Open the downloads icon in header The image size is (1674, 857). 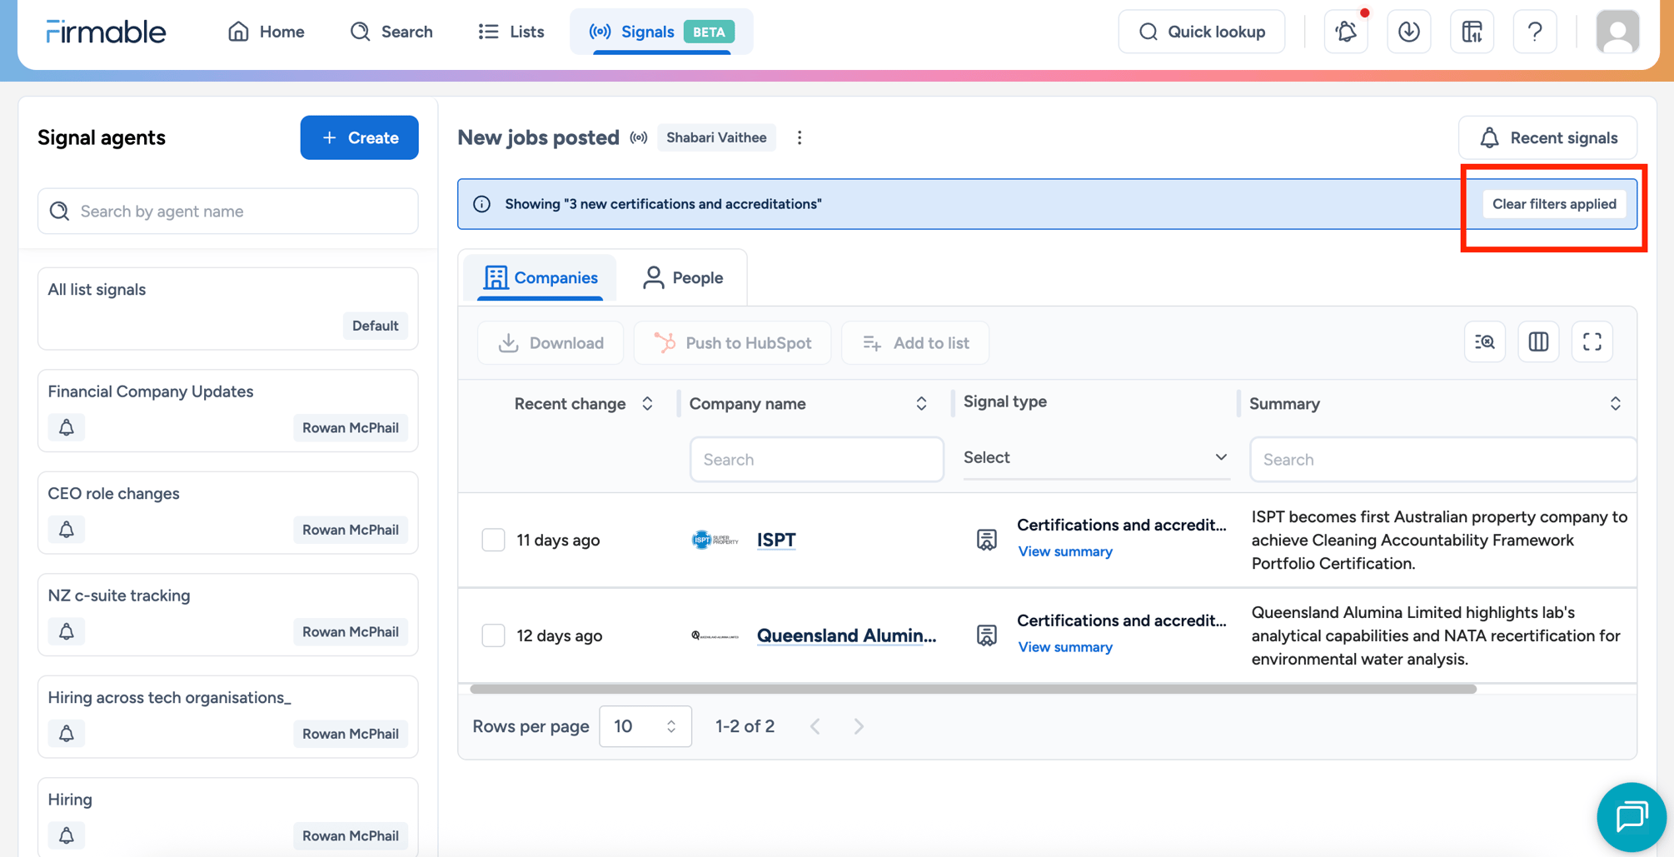point(1408,32)
